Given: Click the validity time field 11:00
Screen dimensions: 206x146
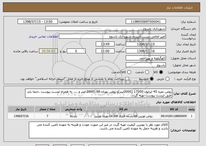Looking at the screenshot, I should pos(105,51).
